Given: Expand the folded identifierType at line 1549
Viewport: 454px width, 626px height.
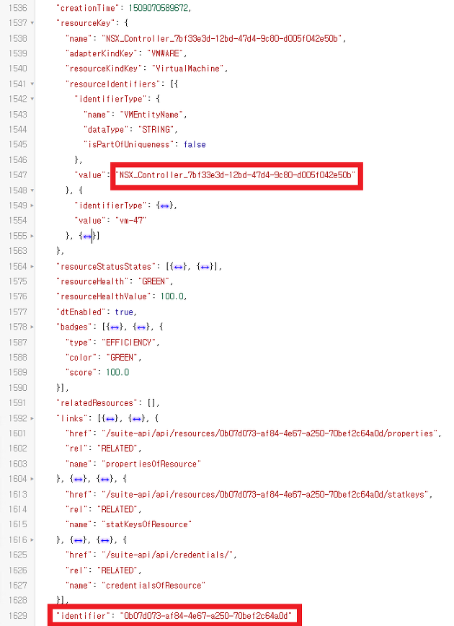Looking at the screenshot, I should click(x=32, y=206).
